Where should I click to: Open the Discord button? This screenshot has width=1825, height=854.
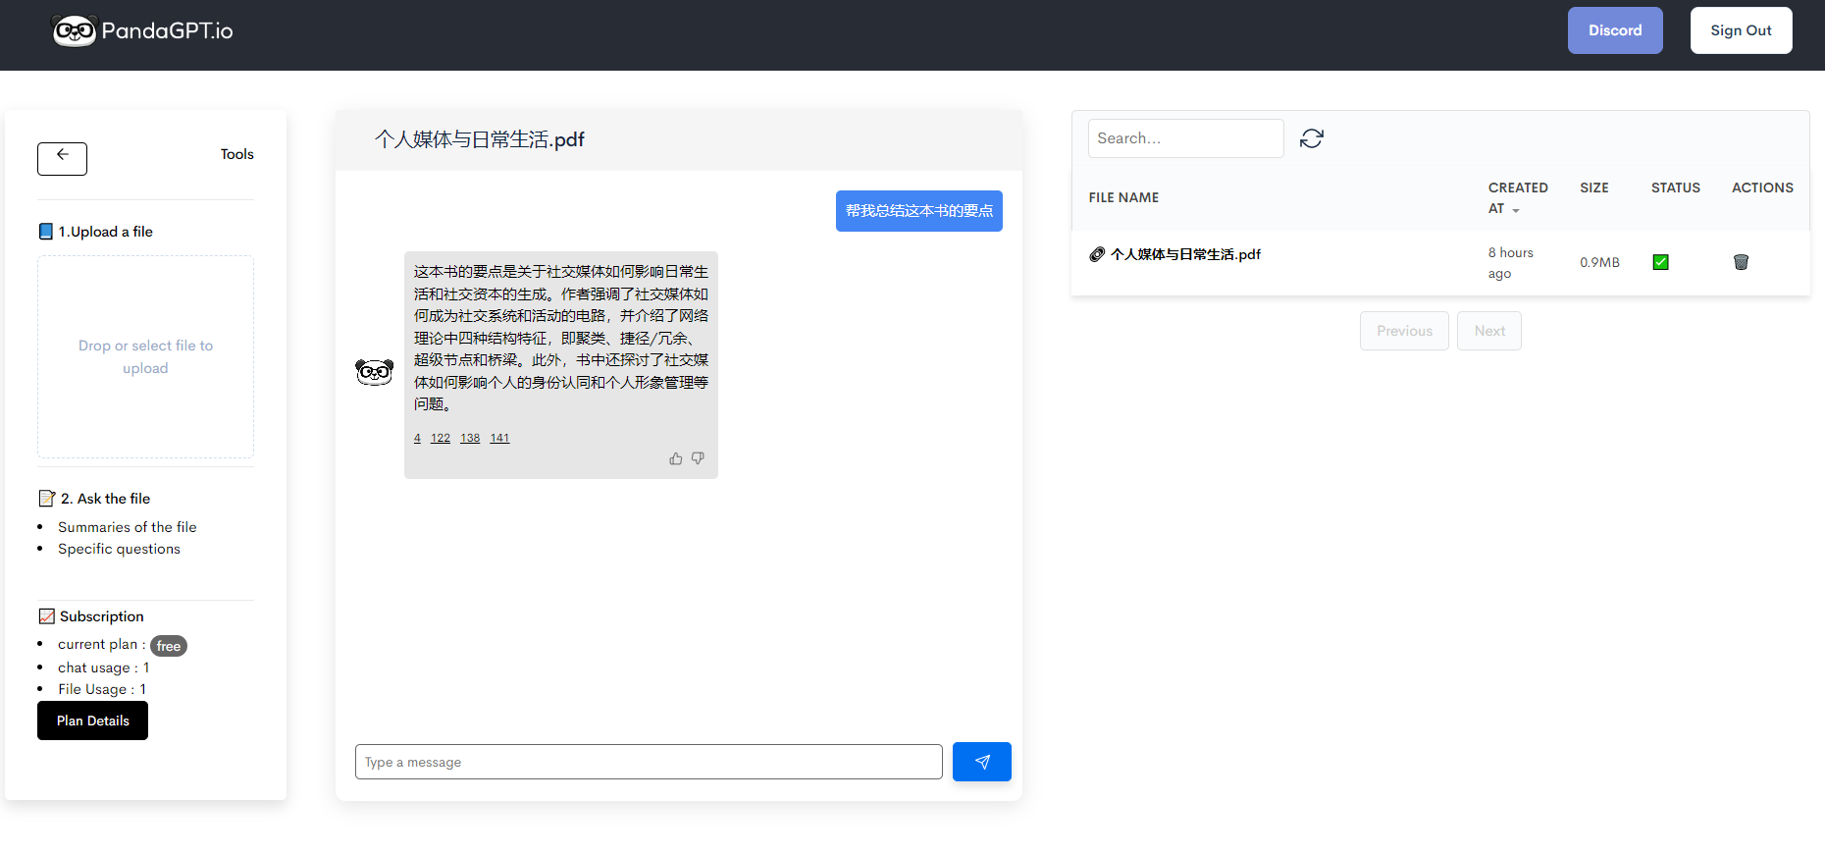(x=1614, y=30)
